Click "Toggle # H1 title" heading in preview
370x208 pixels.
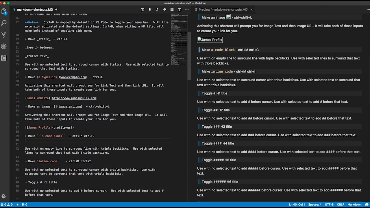[x=214, y=93]
